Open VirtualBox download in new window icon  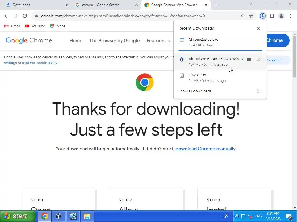pyautogui.click(x=258, y=59)
